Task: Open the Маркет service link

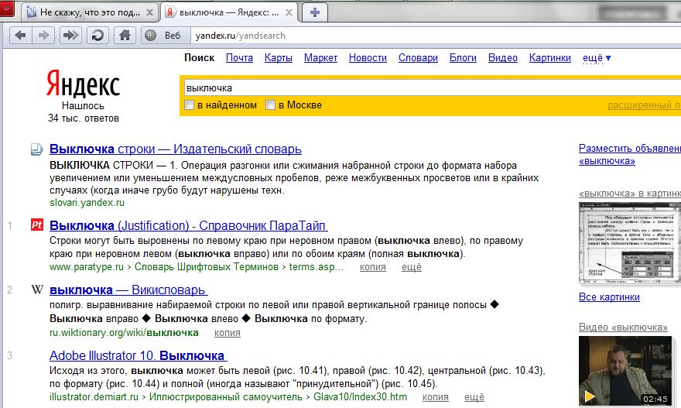Action: pos(320,58)
